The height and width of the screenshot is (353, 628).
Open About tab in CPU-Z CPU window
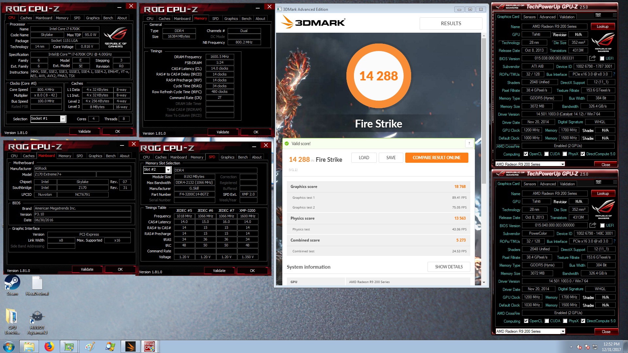click(122, 18)
